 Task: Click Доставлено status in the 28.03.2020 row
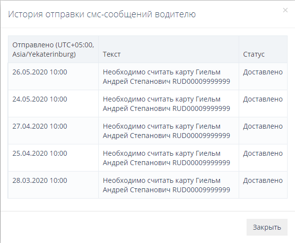point(263,180)
